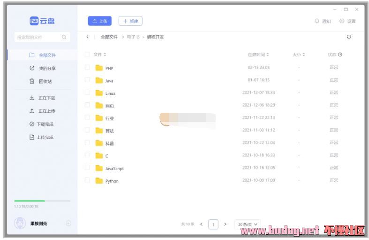Open 正在下载 list
This screenshot has height=240, width=369.
(x=42, y=98)
